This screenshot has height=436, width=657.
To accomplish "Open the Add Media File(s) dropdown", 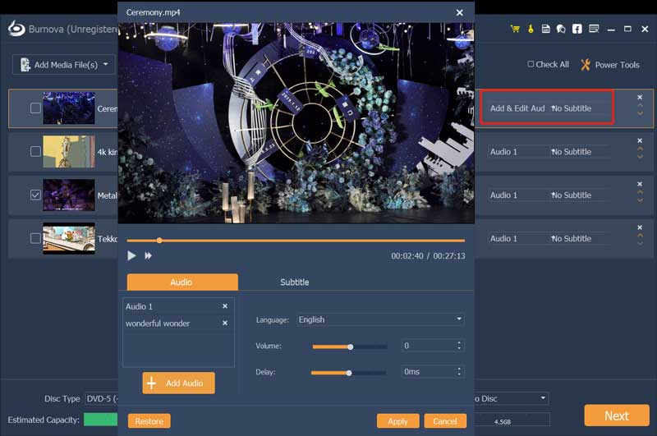I will point(64,65).
